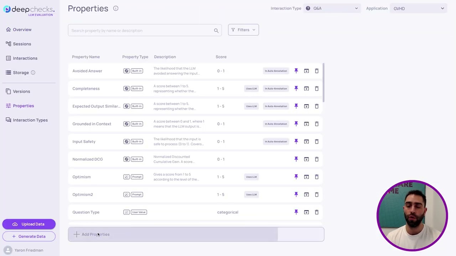Open the window icon for Input Safety
Screen dimensions: 456x256
point(306,142)
